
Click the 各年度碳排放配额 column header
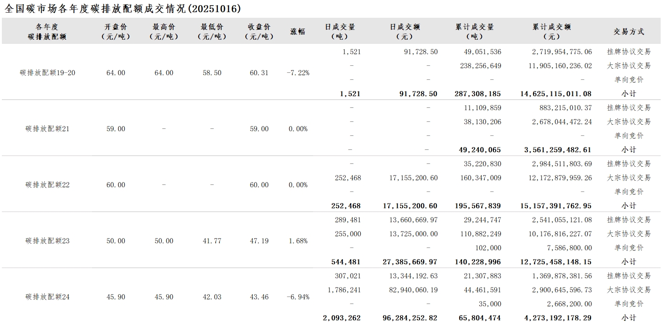point(47,32)
